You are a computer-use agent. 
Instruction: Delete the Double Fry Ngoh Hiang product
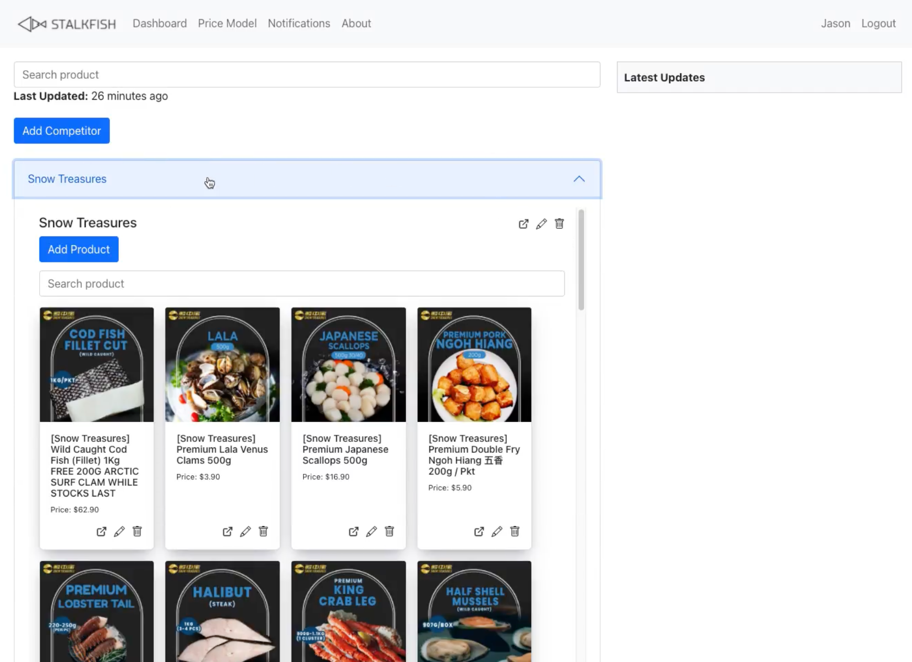(x=515, y=531)
